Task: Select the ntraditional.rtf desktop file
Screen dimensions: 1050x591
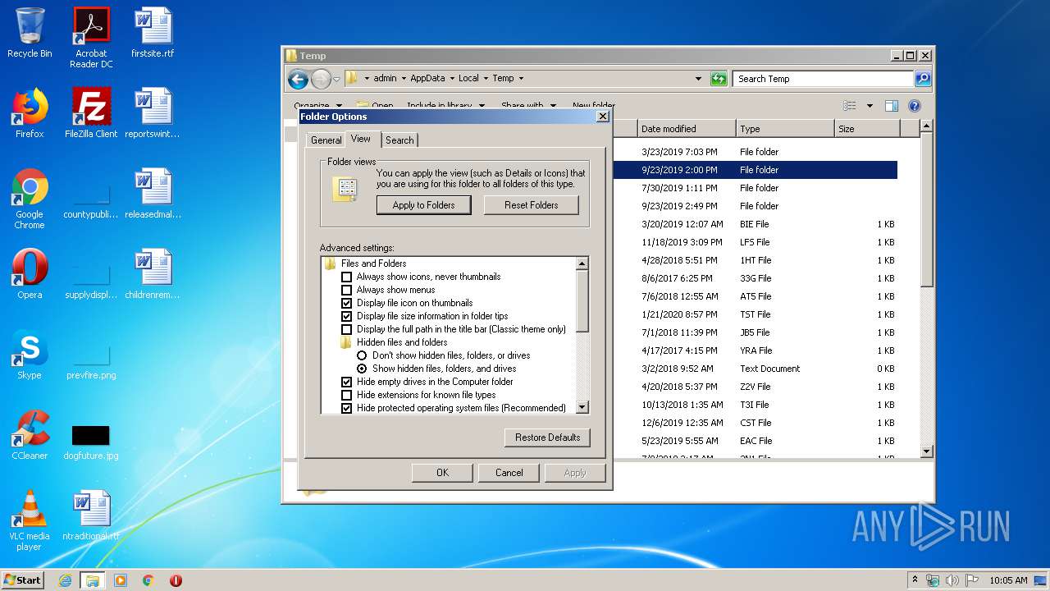Action: (x=91, y=515)
